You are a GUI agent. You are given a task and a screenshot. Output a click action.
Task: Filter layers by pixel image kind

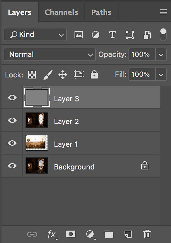(79, 35)
